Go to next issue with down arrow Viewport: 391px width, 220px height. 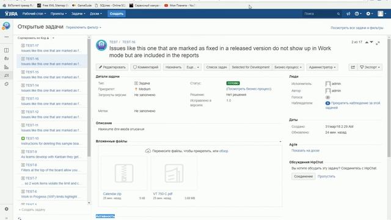[x=371, y=42]
